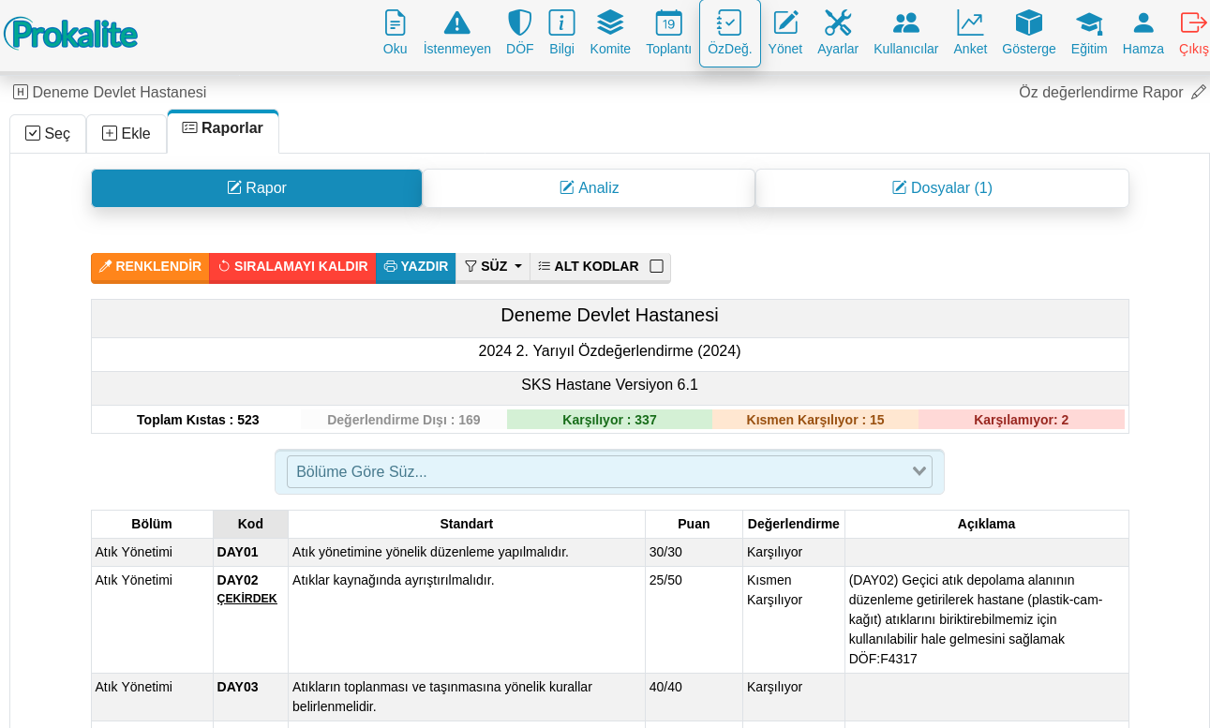
Task: Toggle the ALT KODLAR checkbox
Action: point(656,266)
